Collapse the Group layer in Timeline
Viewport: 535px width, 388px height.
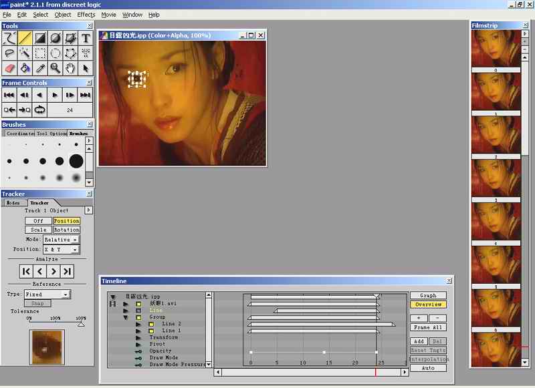[126, 317]
